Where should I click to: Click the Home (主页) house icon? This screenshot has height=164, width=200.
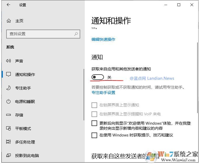coord(9,21)
